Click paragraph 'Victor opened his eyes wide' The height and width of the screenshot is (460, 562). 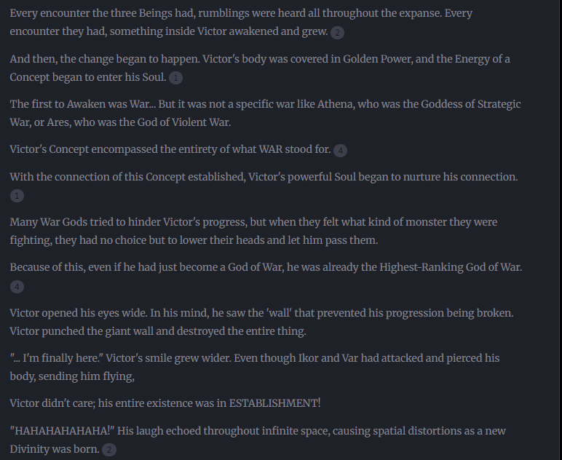coord(261,322)
